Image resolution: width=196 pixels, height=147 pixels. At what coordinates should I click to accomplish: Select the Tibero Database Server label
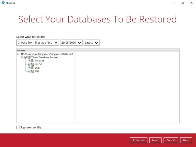[x=44, y=57]
